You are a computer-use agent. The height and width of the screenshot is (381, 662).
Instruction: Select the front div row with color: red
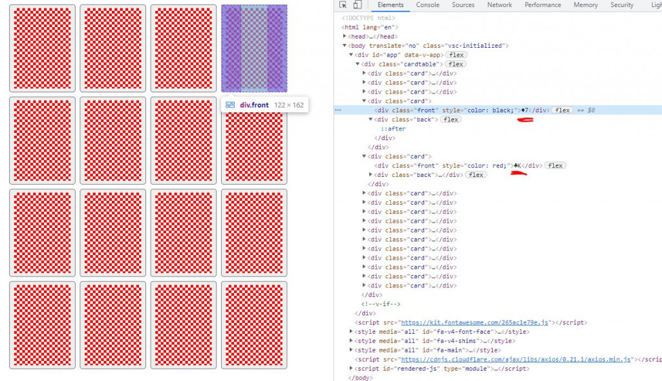point(498,165)
